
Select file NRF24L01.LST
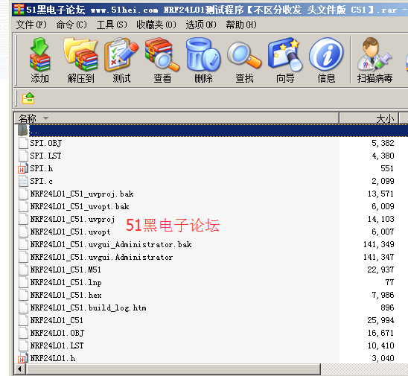[57, 345]
